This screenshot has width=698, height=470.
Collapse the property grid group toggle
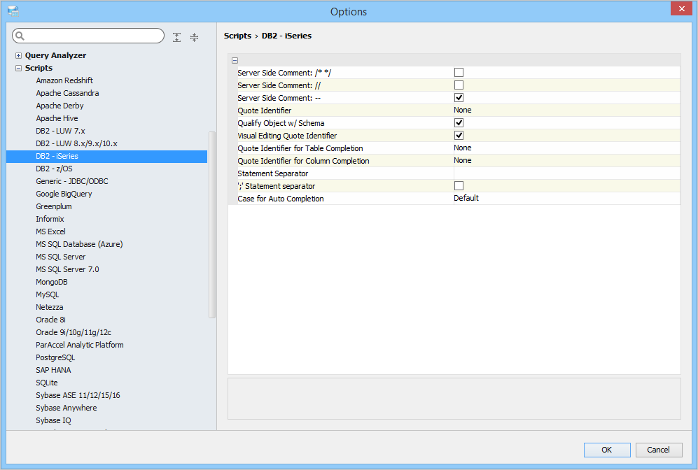235,60
